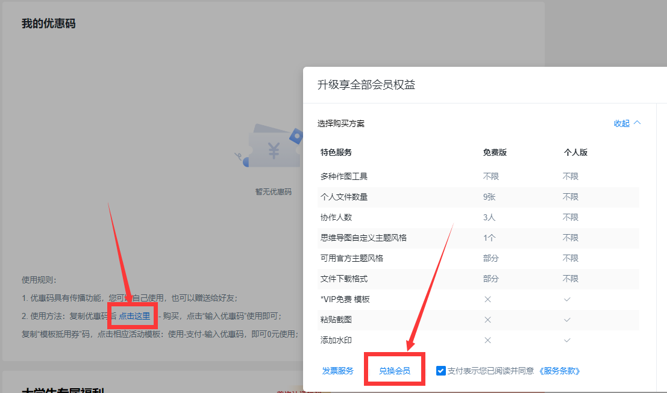Click the checkmark icon in 粘贴截图 row
The height and width of the screenshot is (393, 667).
coord(567,320)
